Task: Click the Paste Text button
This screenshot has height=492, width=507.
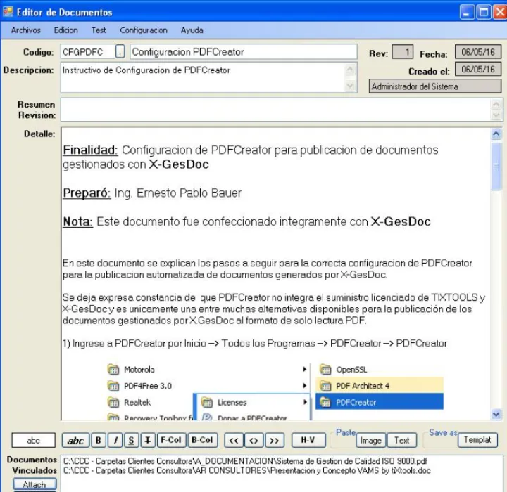Action: 401,441
